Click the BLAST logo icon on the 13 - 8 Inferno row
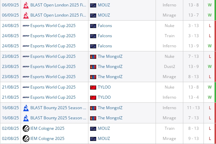 26,5
